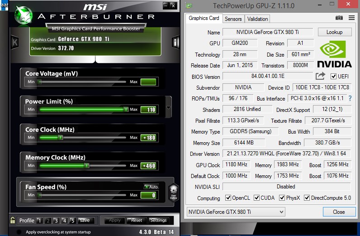
Task: Click the Boost value 1256 MHz
Action: [x=337, y=164]
